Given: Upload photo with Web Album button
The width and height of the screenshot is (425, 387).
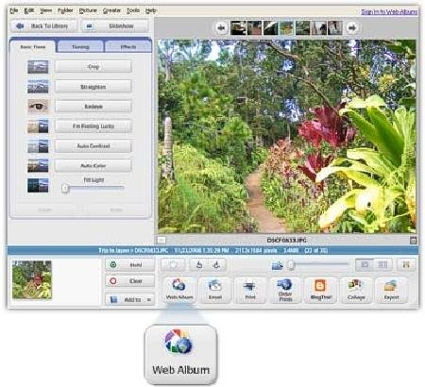Looking at the screenshot, I should click(179, 290).
